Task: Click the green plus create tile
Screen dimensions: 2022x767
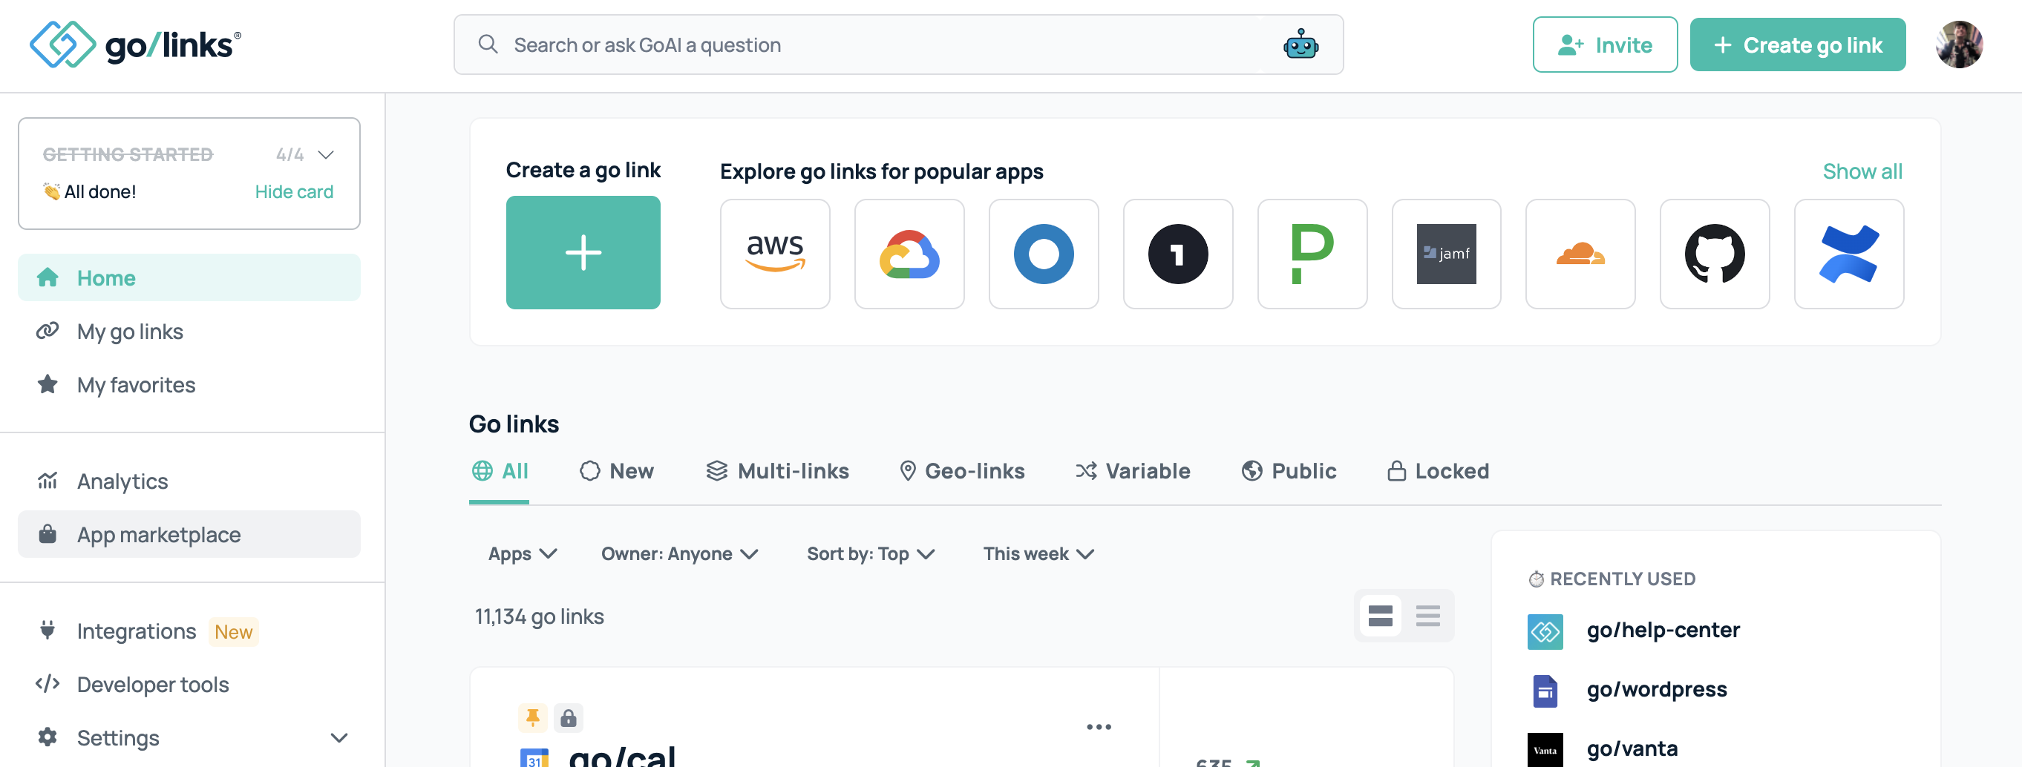Action: [583, 252]
